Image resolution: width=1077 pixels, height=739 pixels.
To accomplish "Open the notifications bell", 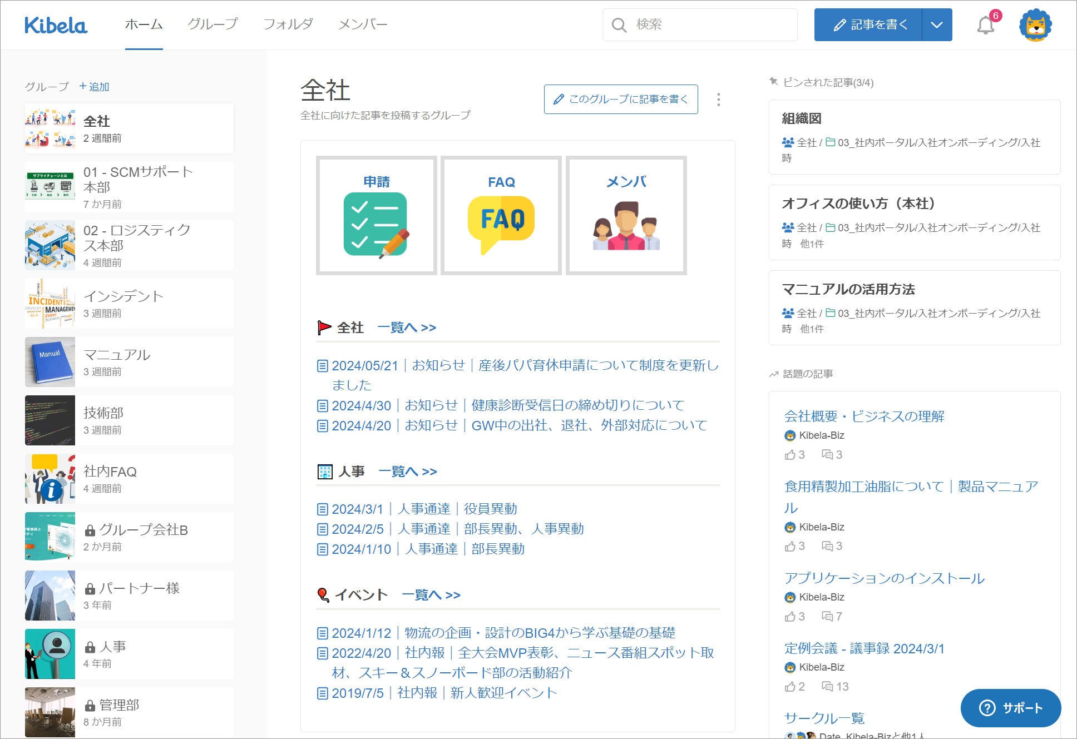I will [985, 25].
